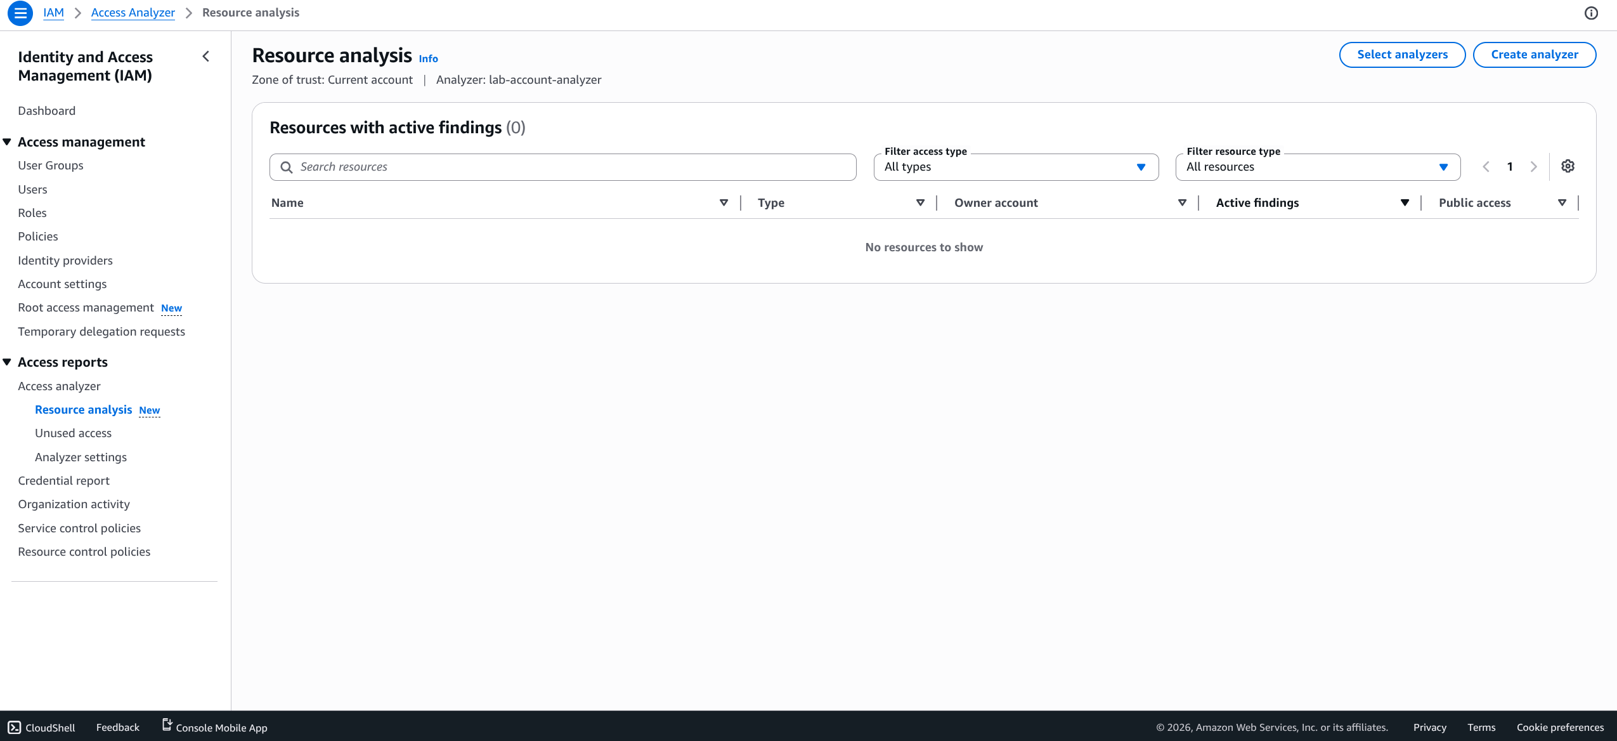The width and height of the screenshot is (1617, 741).
Task: Open Cookie preferences in footer
Action: (x=1560, y=728)
